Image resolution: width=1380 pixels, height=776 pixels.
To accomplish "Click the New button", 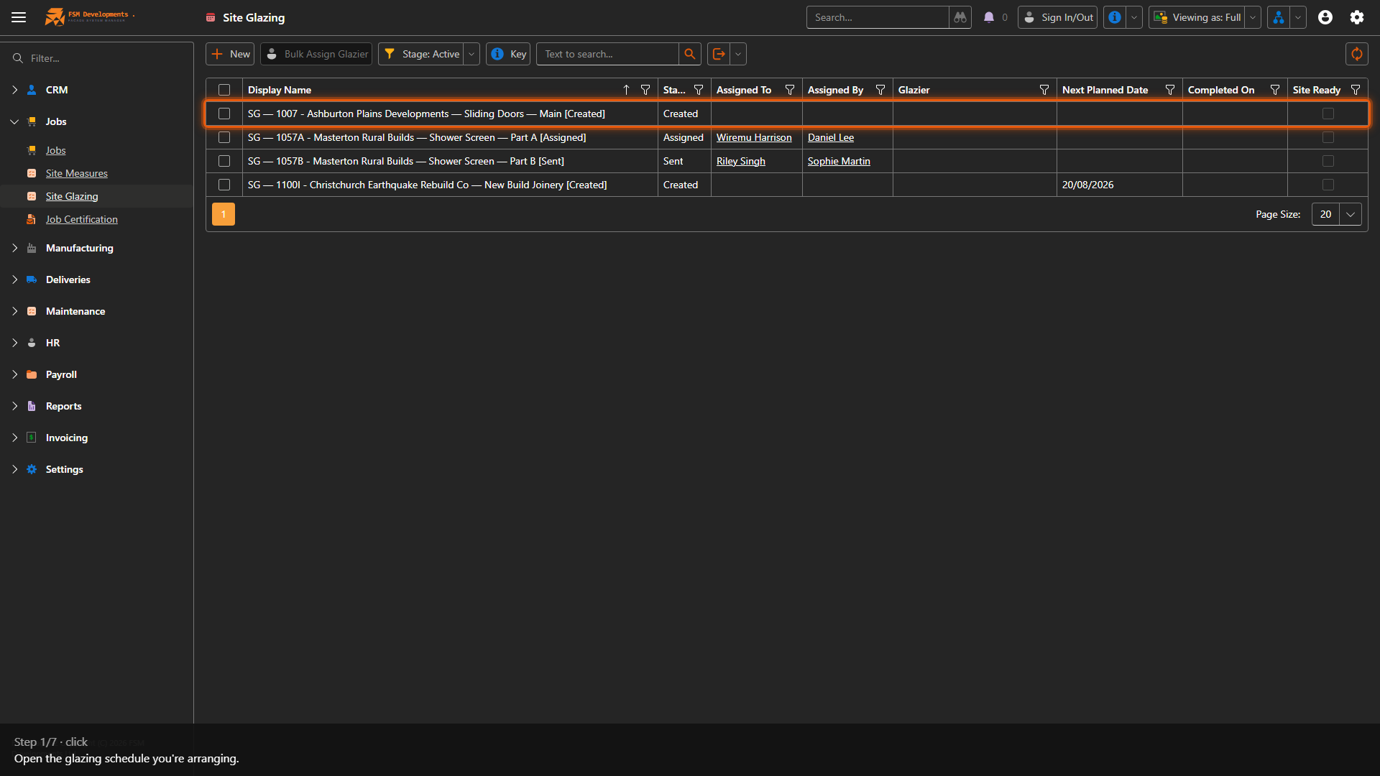I will pos(230,54).
